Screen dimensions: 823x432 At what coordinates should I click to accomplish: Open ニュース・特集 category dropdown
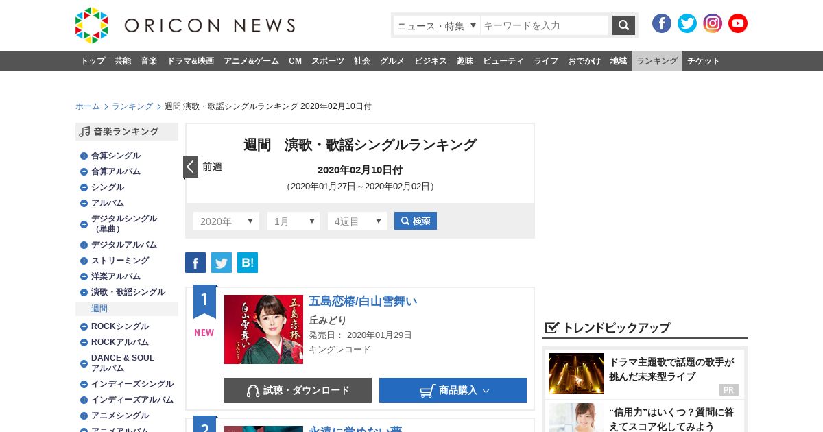(437, 25)
